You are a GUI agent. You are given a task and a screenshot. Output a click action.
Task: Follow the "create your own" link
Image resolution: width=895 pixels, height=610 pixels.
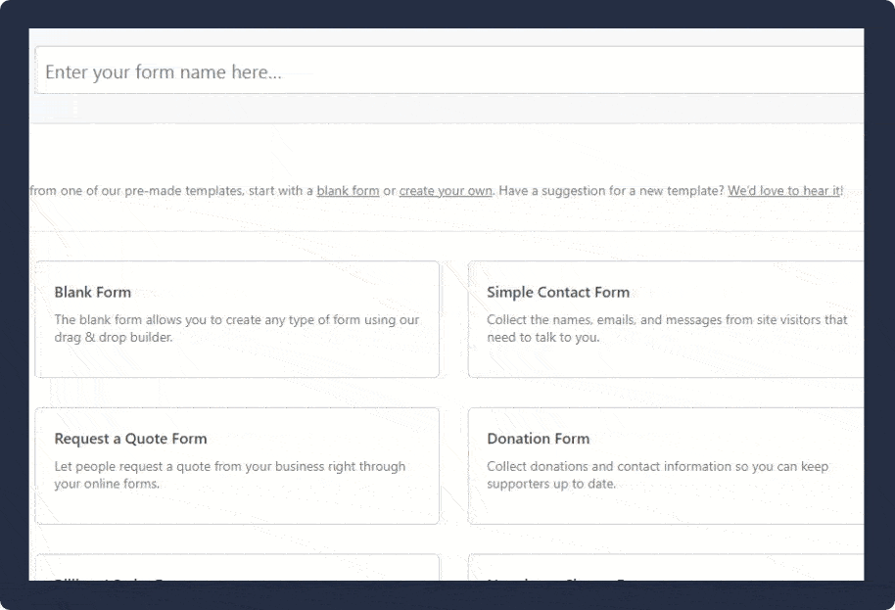446,191
